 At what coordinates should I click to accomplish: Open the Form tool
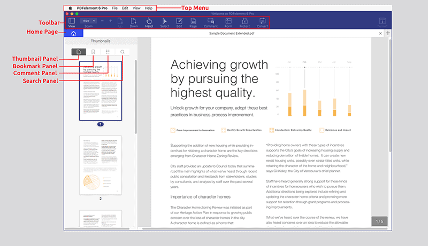tap(228, 22)
